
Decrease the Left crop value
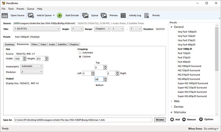click(x=93, y=75)
